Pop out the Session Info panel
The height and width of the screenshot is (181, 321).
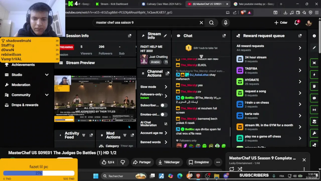130,36
